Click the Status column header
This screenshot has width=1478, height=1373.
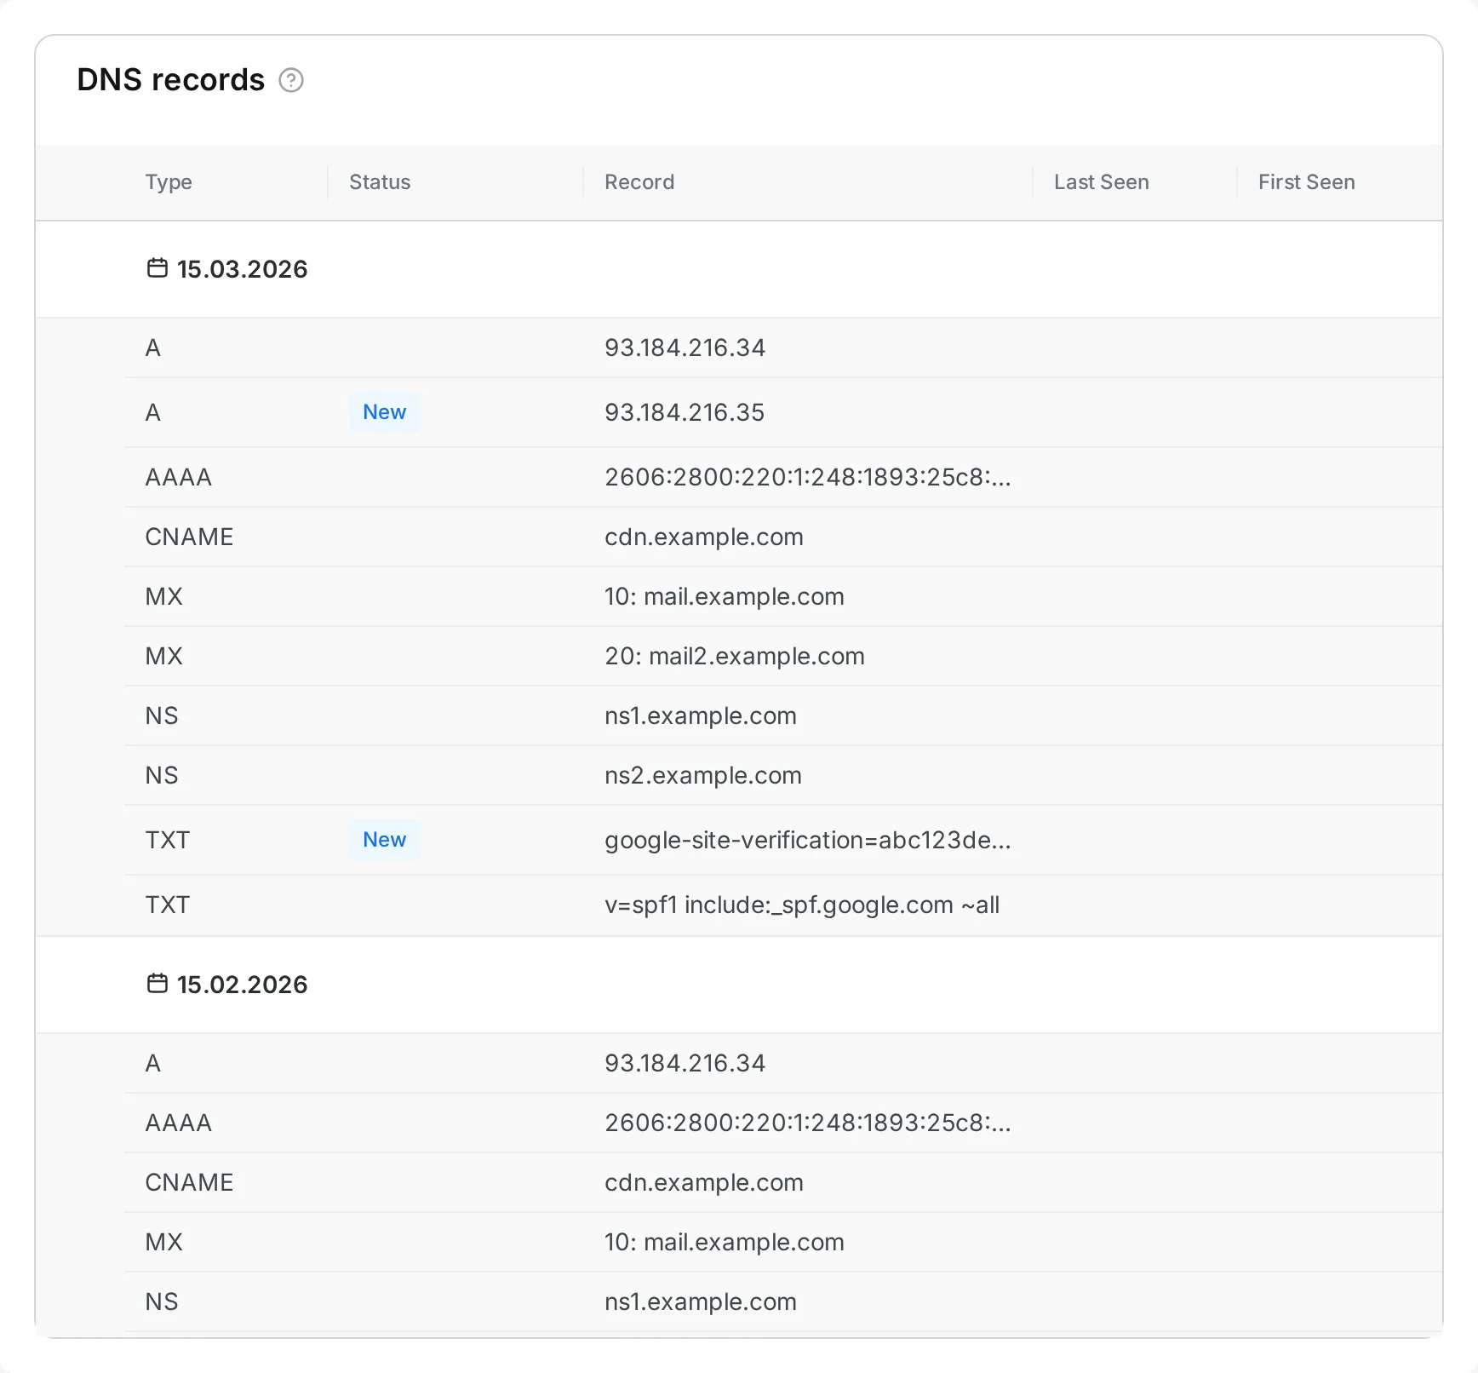pyautogui.click(x=379, y=181)
